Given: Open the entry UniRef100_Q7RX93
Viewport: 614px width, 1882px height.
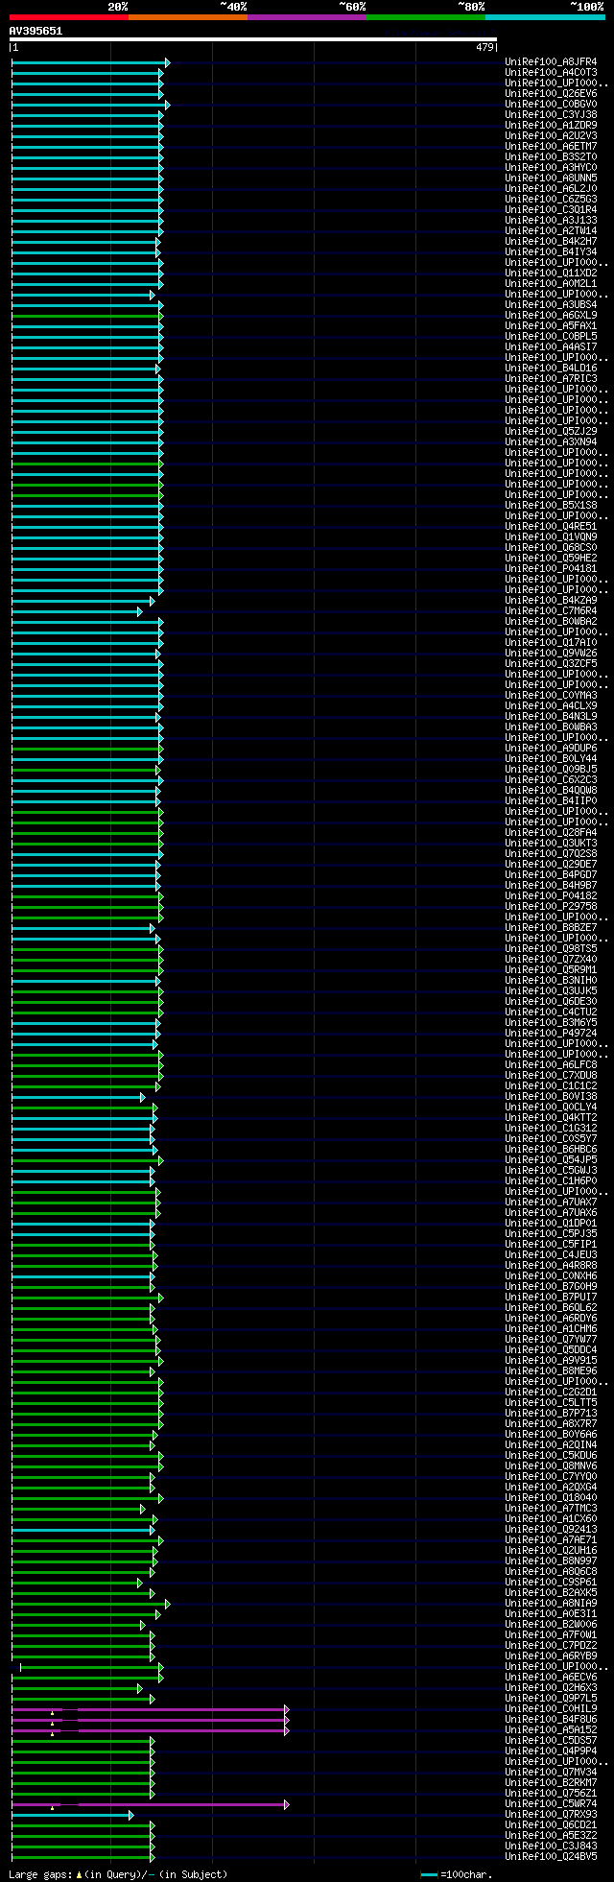Looking at the screenshot, I should pos(551,1815).
